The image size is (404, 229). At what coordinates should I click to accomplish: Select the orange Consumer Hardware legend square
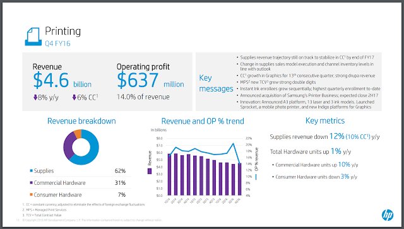point(31,194)
